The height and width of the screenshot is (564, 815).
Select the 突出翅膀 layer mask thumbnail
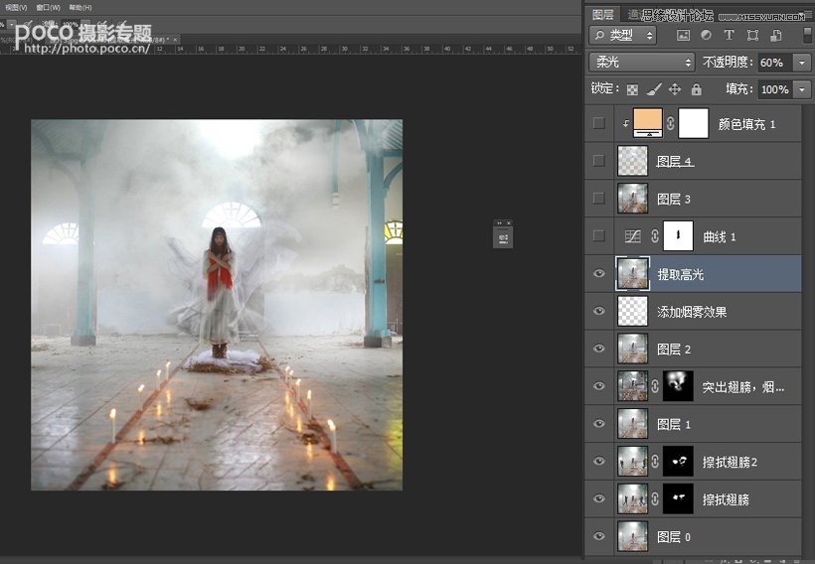click(678, 386)
